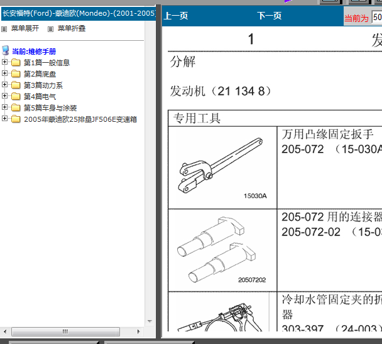
Task: Select the 第4篇电气 tree item
Action: (40, 97)
